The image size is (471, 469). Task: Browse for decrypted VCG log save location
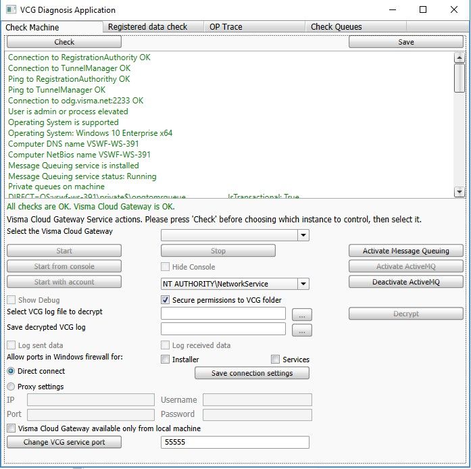pos(302,330)
